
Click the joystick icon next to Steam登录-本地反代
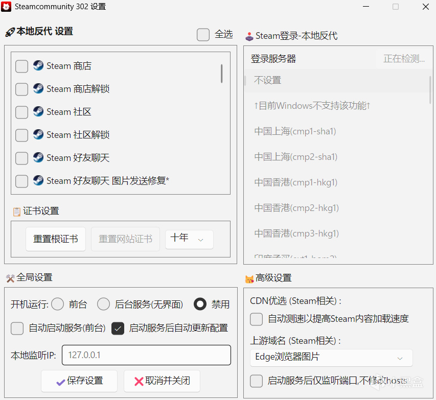pos(249,36)
